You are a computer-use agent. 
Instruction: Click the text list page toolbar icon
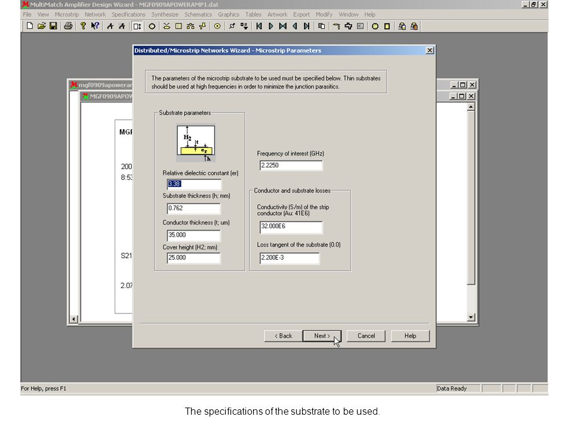click(x=361, y=26)
